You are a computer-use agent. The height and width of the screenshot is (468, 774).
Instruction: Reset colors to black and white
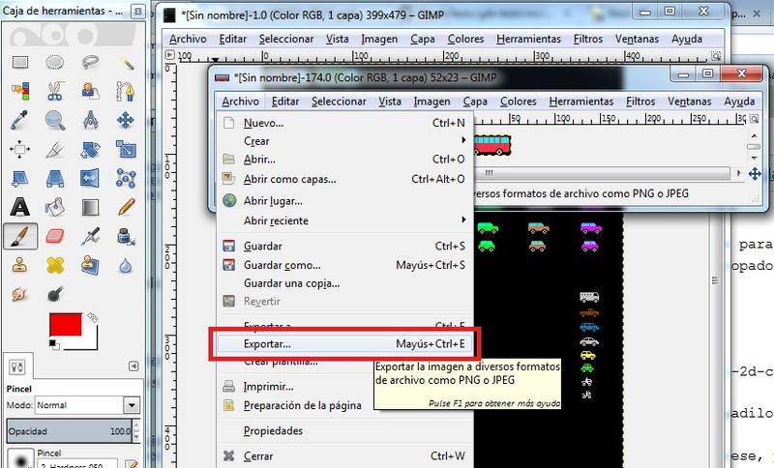[54, 344]
